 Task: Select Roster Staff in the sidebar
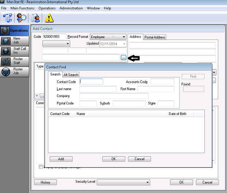tap(15, 61)
